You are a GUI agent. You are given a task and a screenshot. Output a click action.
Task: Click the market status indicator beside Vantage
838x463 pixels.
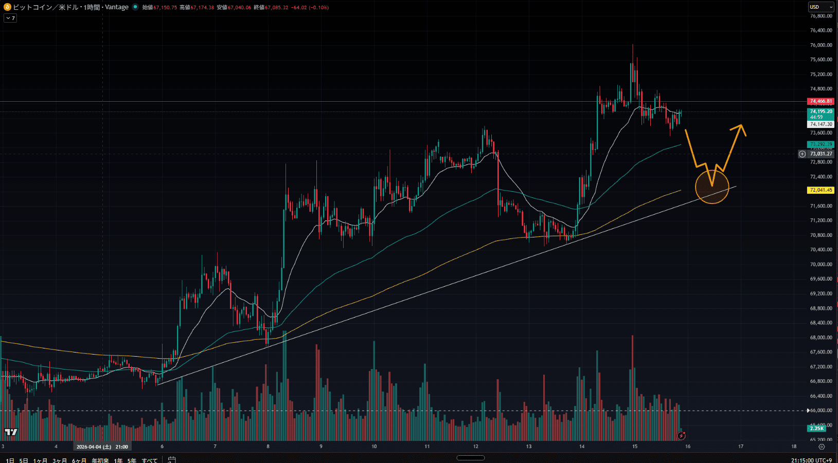point(135,7)
